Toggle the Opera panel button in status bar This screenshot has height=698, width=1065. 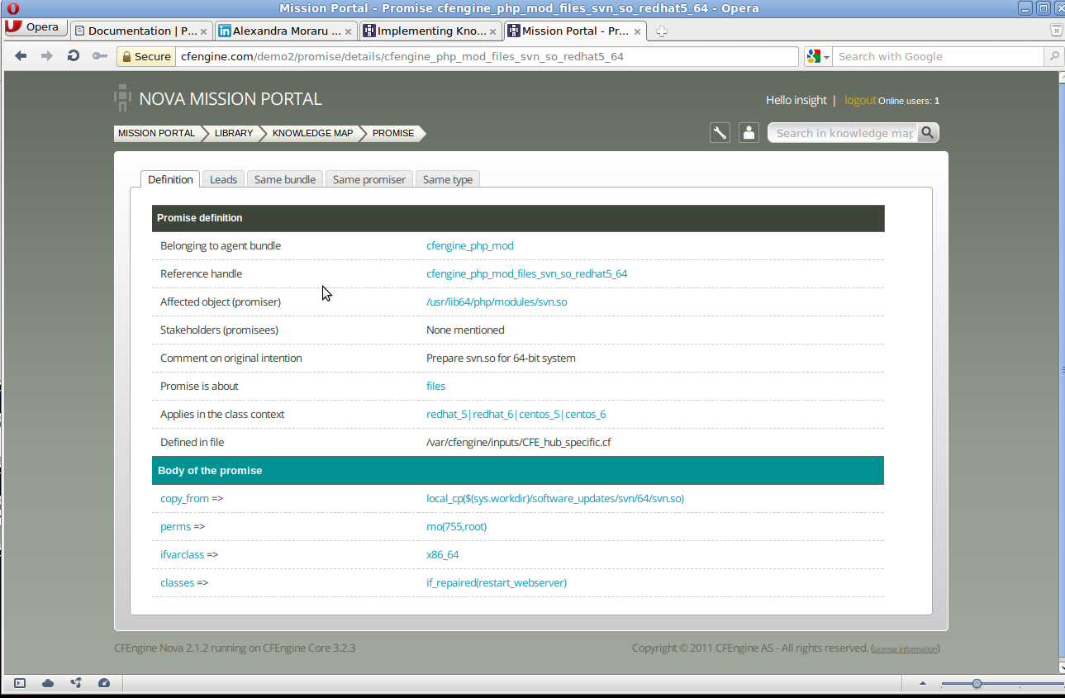(20, 683)
